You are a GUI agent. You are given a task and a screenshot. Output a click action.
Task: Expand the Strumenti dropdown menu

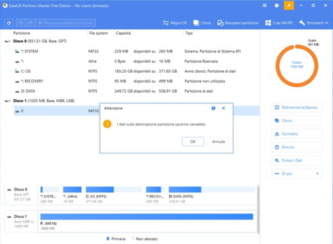pos(314,23)
